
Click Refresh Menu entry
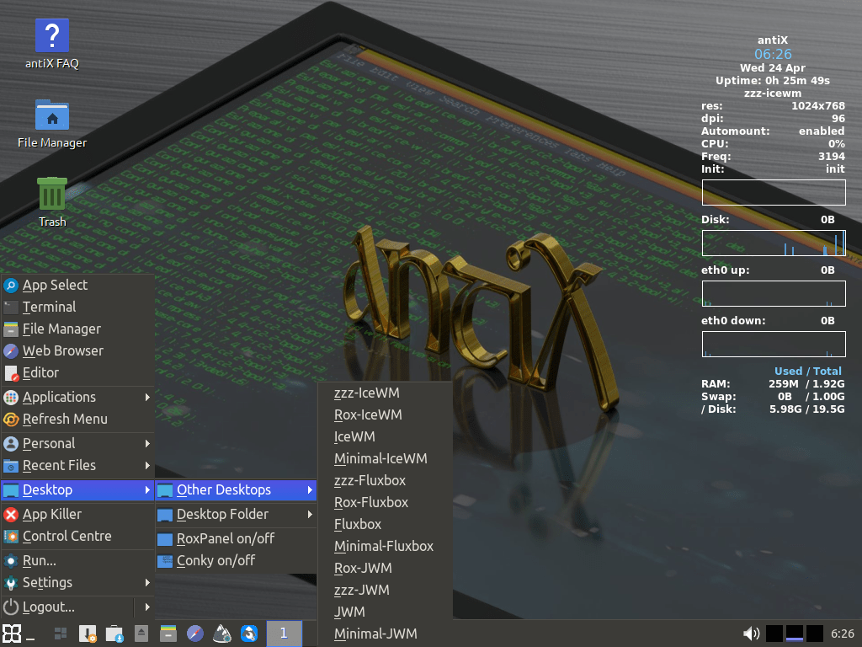77,420
